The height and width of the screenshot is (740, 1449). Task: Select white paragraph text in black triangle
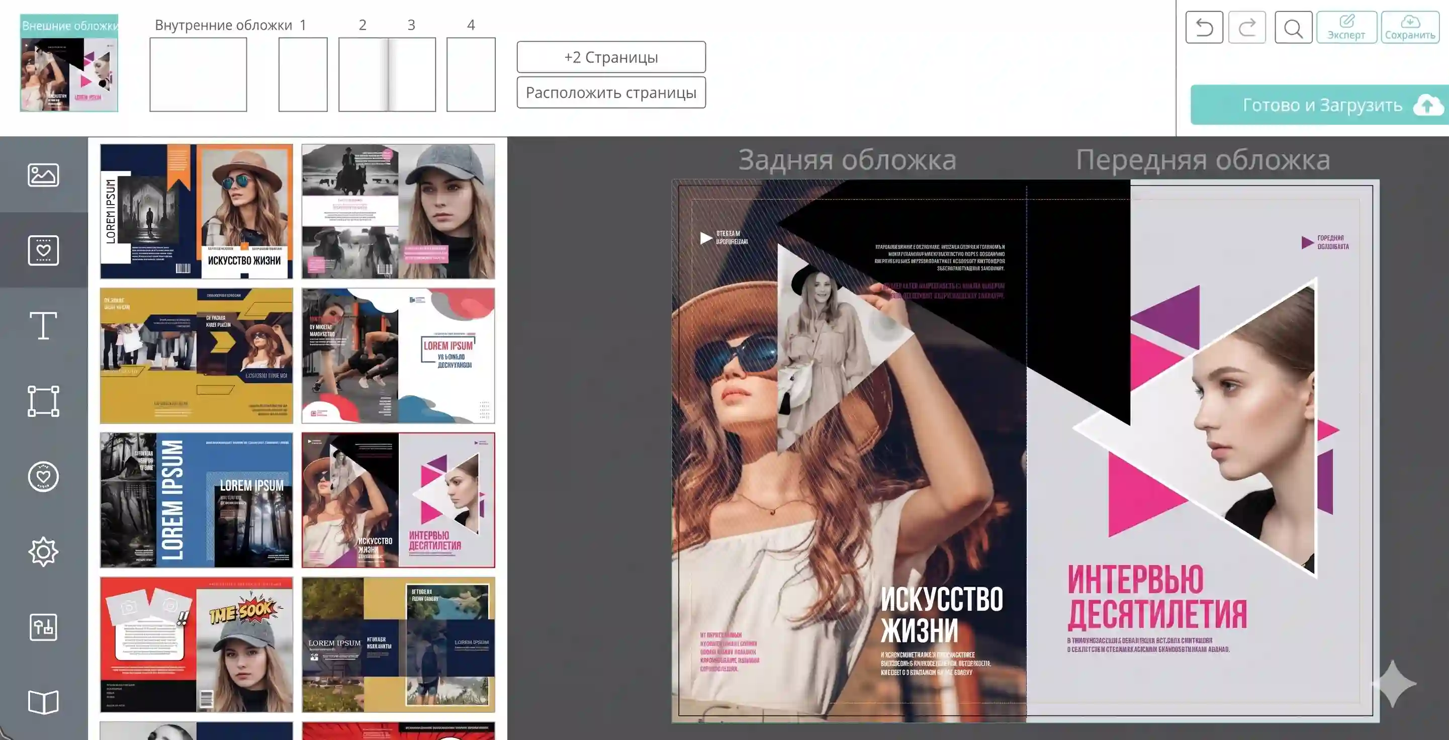pyautogui.click(x=939, y=257)
